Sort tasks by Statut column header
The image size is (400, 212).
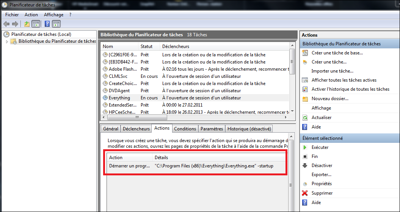coord(146,46)
